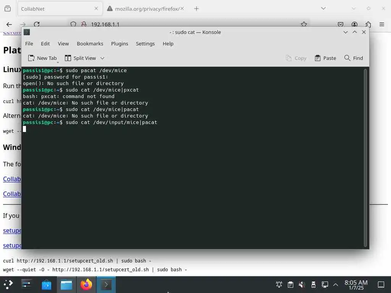This screenshot has width=391, height=293.
Task: Open removable devices tray icon
Action: pyautogui.click(x=313, y=285)
